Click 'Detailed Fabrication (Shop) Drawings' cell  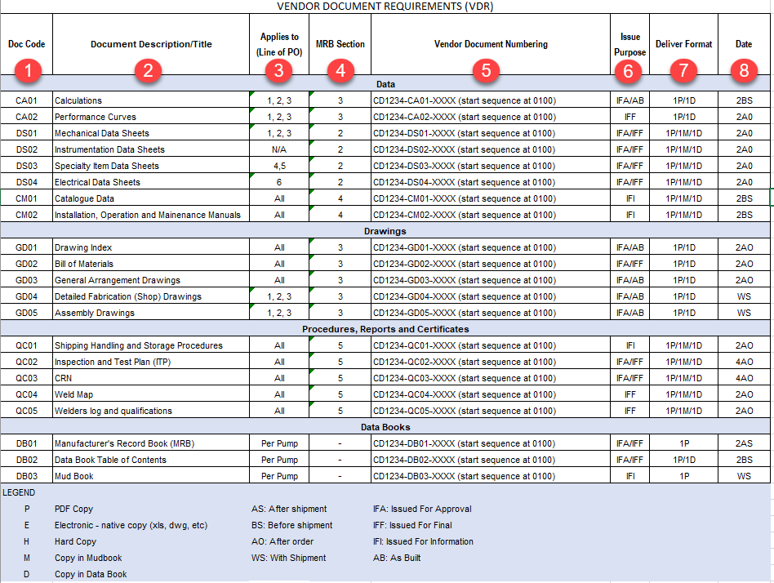point(151,296)
